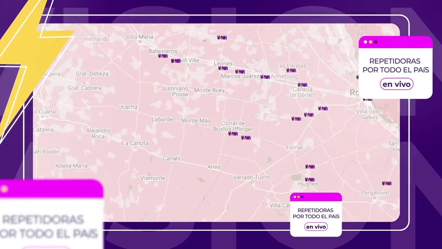Viewport: 442px width, 249px height.
Task: Click the 'Alejandro Roca' map label
Action: [x=98, y=133]
